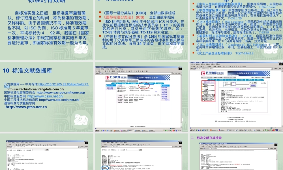The width and height of the screenshot is (283, 170).
Task: Click the 《中国标准文献分类法》 bullet paragraph
Action: tap(143, 42)
